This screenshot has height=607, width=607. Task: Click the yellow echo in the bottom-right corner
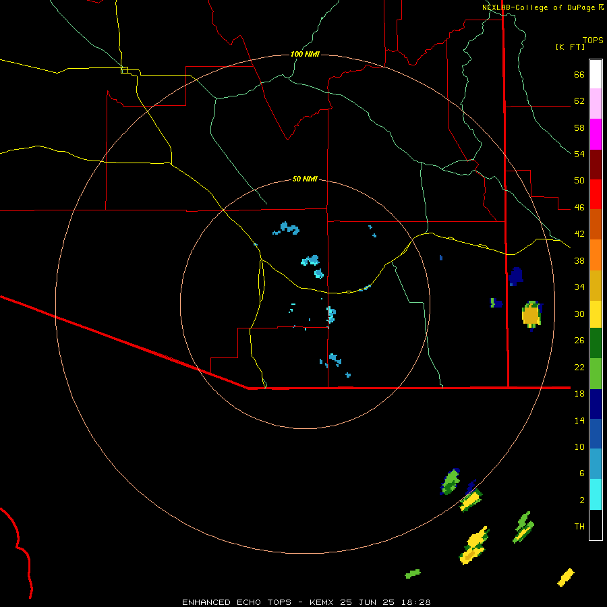(x=566, y=577)
